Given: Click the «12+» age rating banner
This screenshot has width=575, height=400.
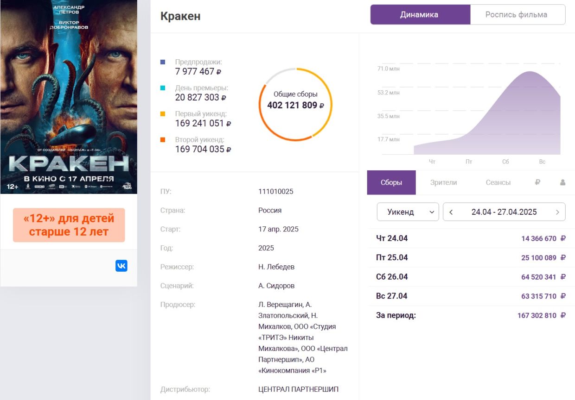Looking at the screenshot, I should click(x=69, y=225).
